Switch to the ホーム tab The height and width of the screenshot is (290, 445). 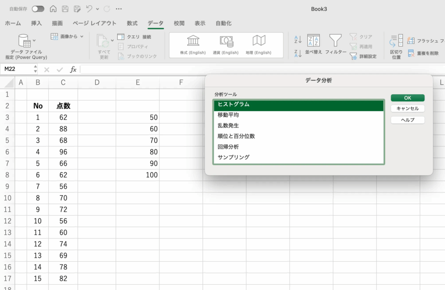coord(13,23)
